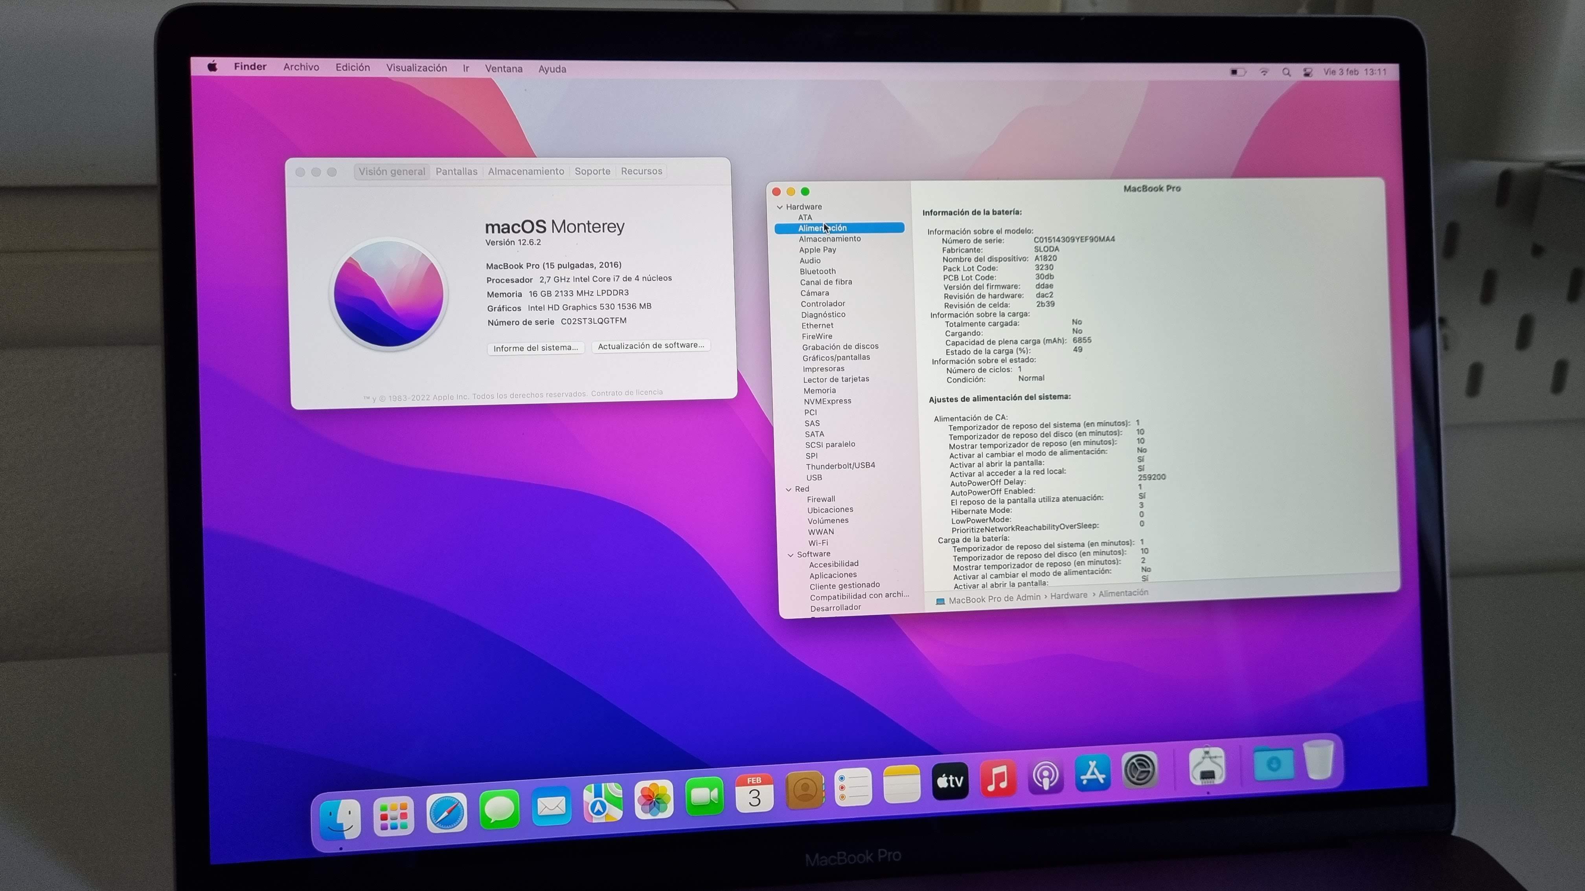This screenshot has width=1585, height=891.
Task: Open Podcasts app in the Dock
Action: pyautogui.click(x=1045, y=775)
